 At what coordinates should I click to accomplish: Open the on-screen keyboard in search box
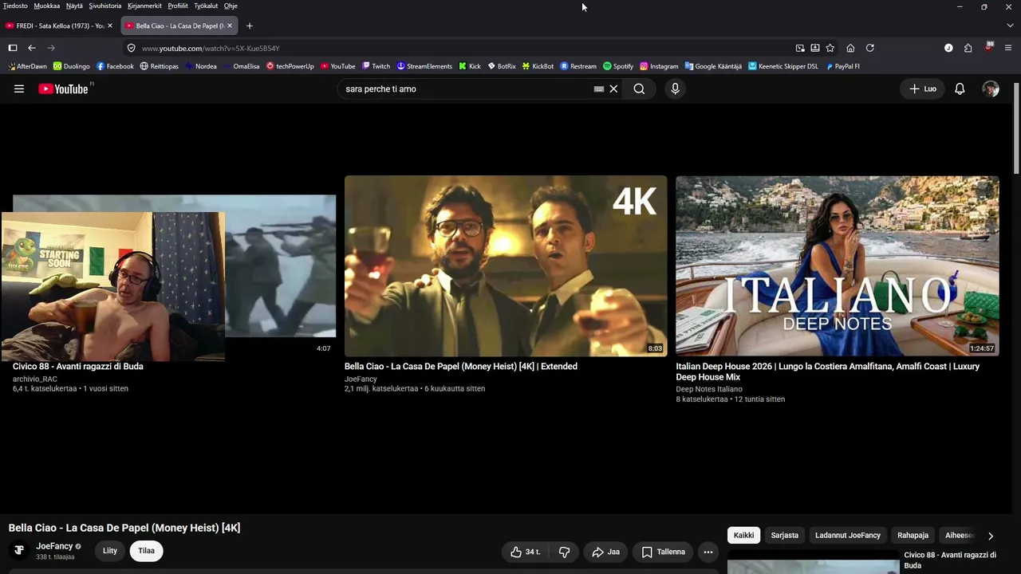599,89
